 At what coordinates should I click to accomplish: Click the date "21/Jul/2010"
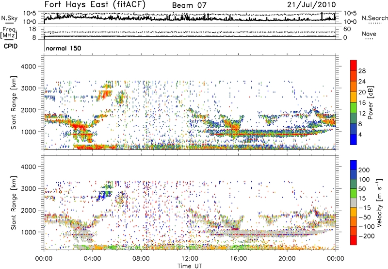pyautogui.click(x=311, y=5)
